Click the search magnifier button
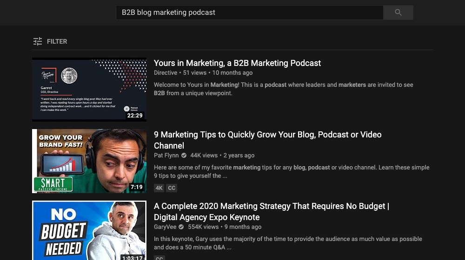This screenshot has height=260, width=465. [x=398, y=13]
